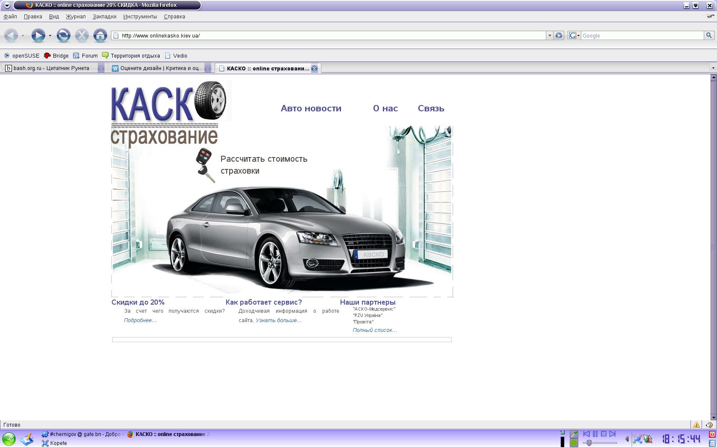Open the Связь page

click(431, 108)
